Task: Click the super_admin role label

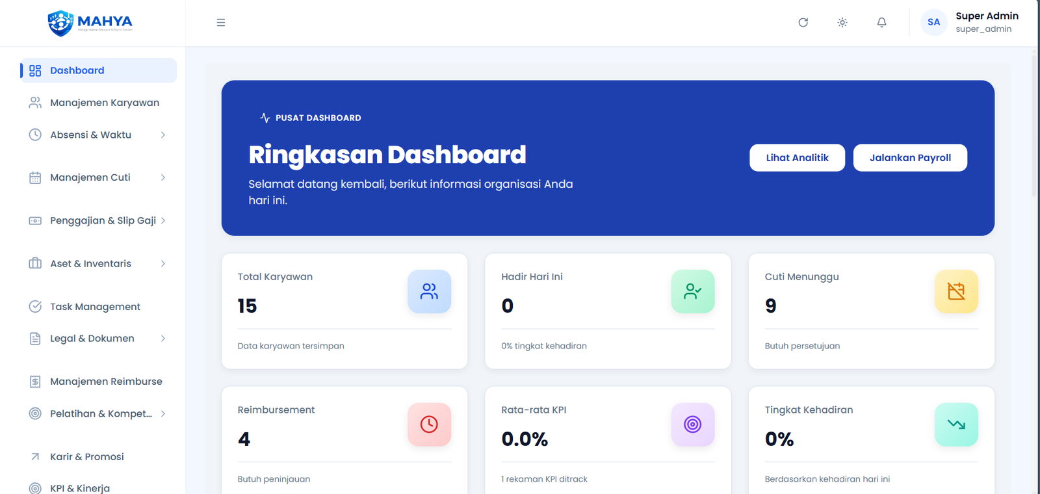Action: pos(983,29)
